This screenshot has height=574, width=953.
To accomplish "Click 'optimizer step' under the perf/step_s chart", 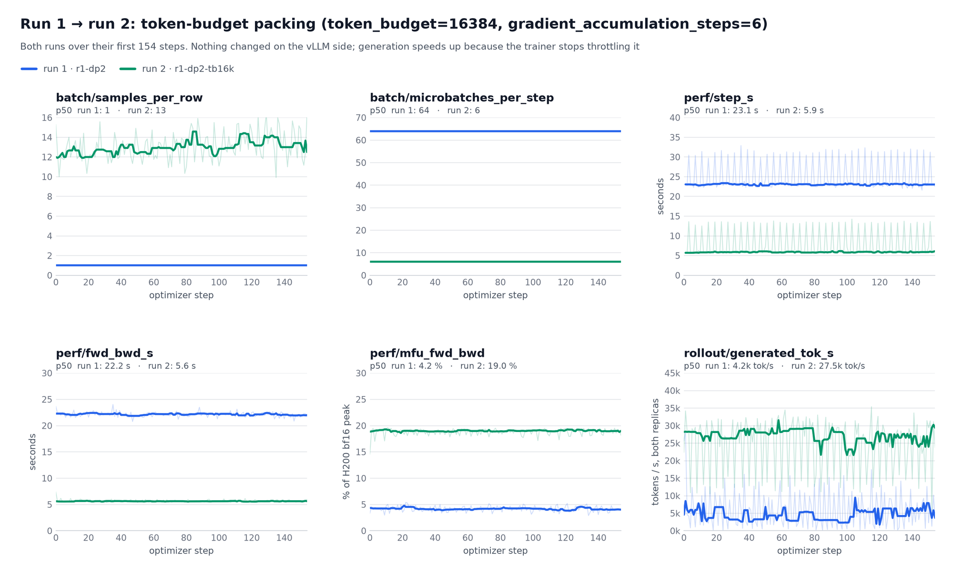I will click(809, 295).
